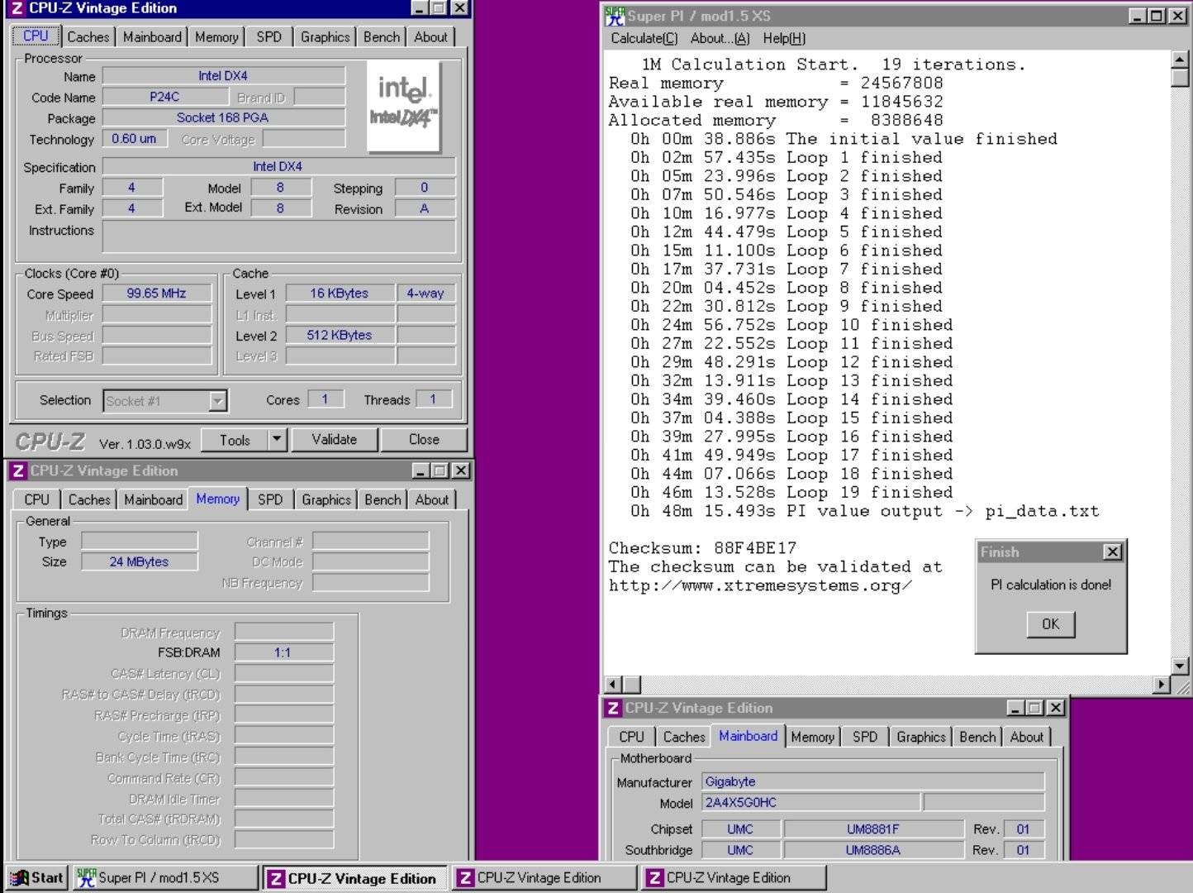Click the CPU-Z icon in Memory window title bar
The height and width of the screenshot is (893, 1193).
(x=18, y=470)
